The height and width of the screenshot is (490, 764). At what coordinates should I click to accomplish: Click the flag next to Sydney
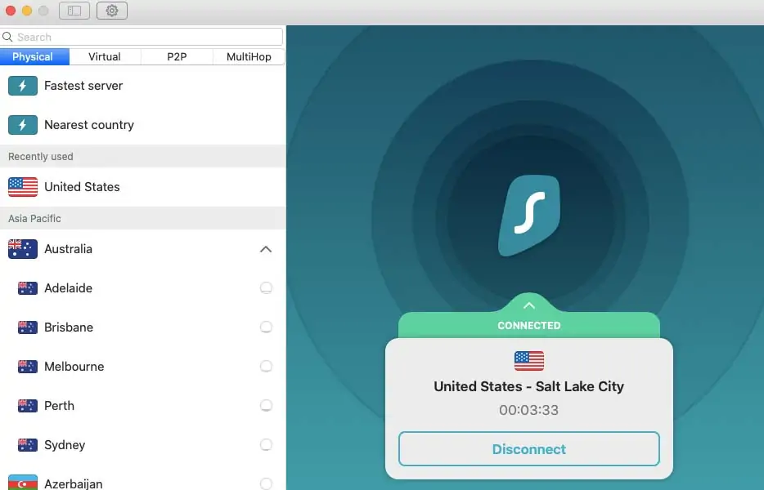tap(28, 445)
